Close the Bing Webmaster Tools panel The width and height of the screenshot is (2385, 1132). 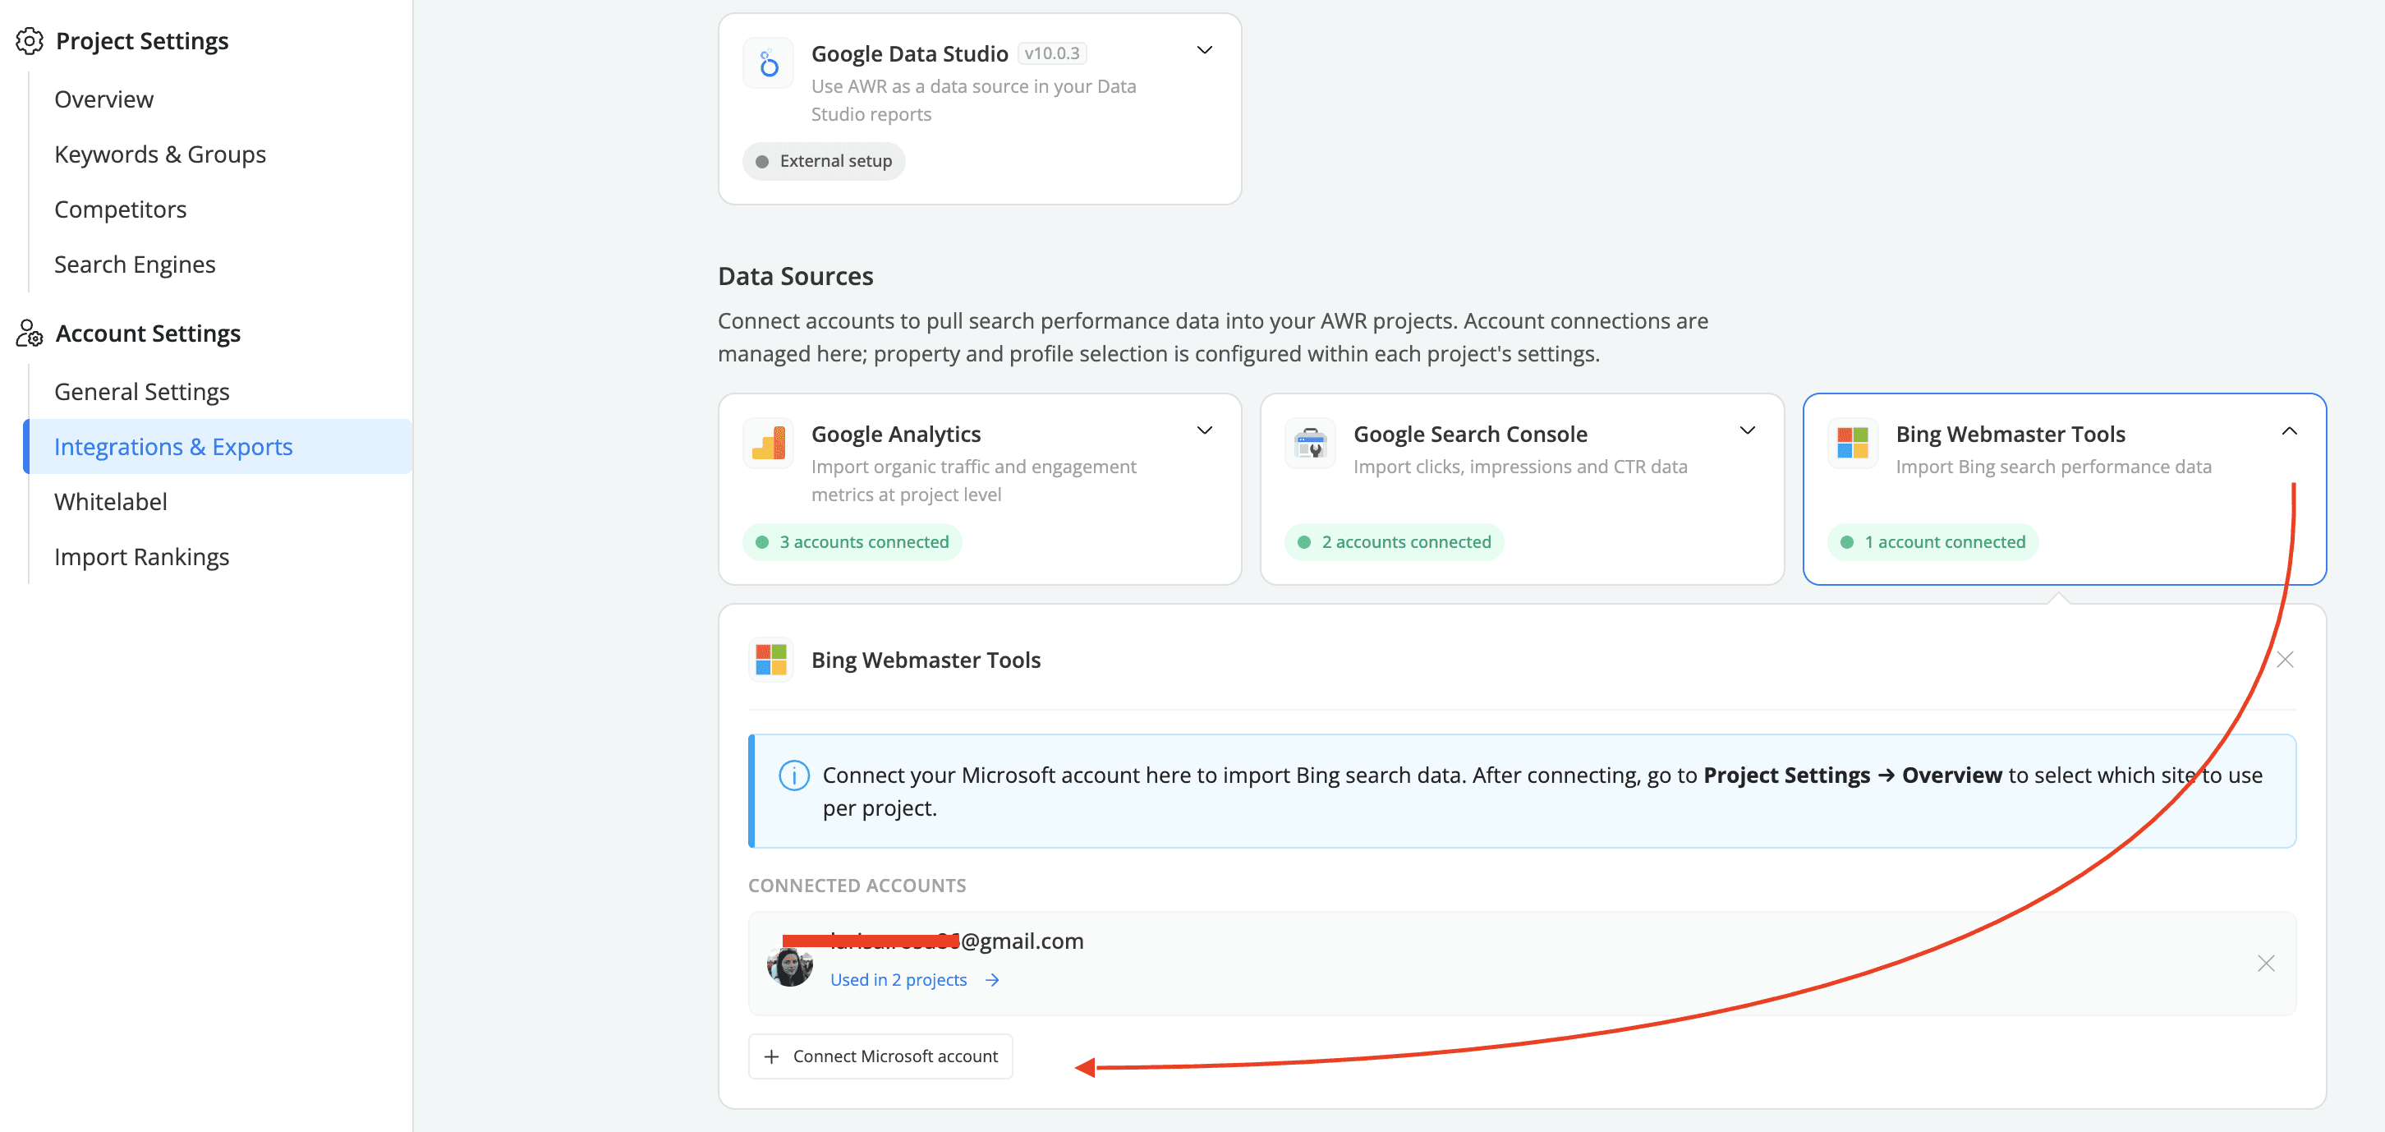(x=2285, y=660)
